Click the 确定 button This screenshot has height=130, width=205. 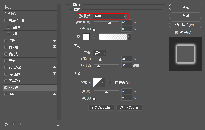point(186,7)
